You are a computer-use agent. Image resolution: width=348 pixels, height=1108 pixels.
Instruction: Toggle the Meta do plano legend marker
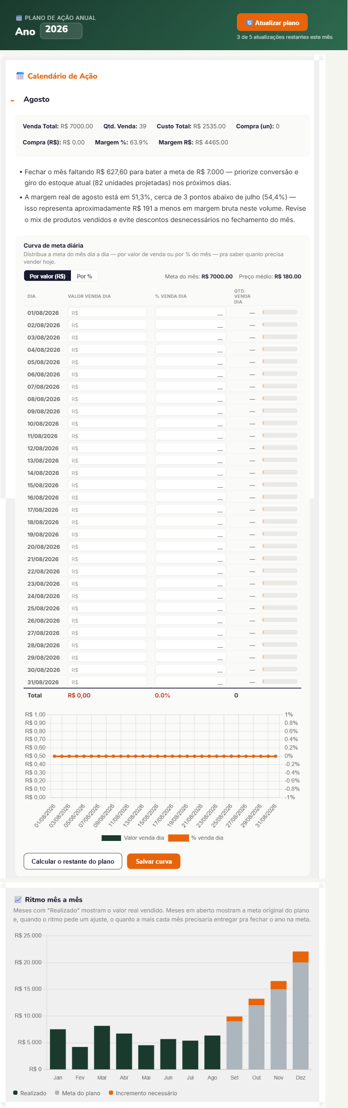[57, 1093]
